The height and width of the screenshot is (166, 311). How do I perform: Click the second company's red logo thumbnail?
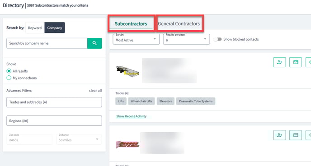pyautogui.click(x=127, y=144)
